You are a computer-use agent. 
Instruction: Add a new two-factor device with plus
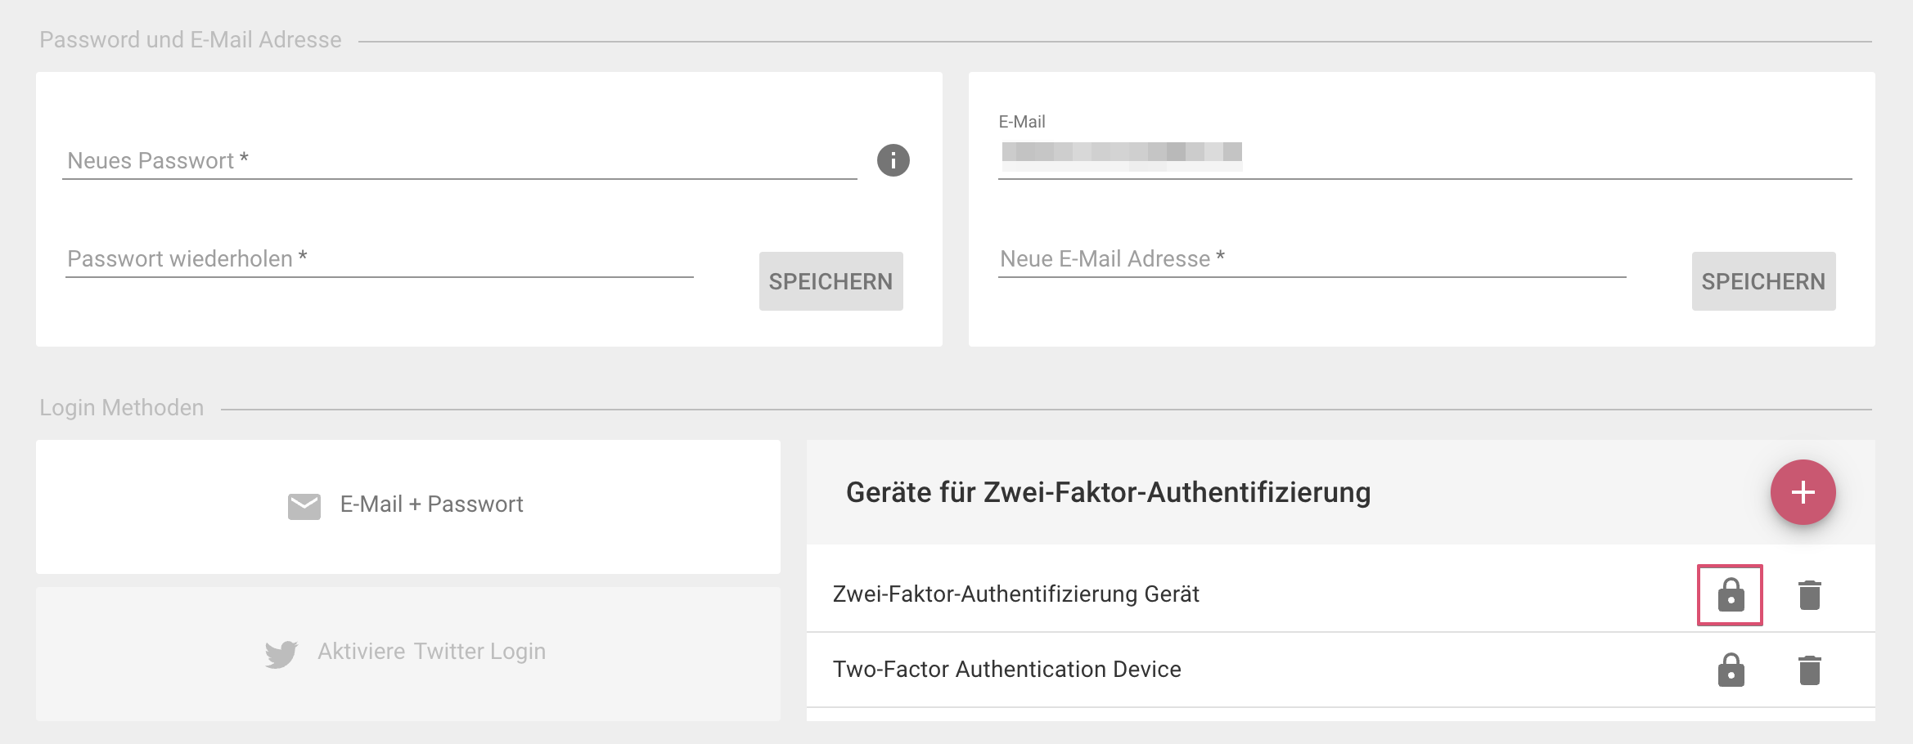(x=1803, y=492)
